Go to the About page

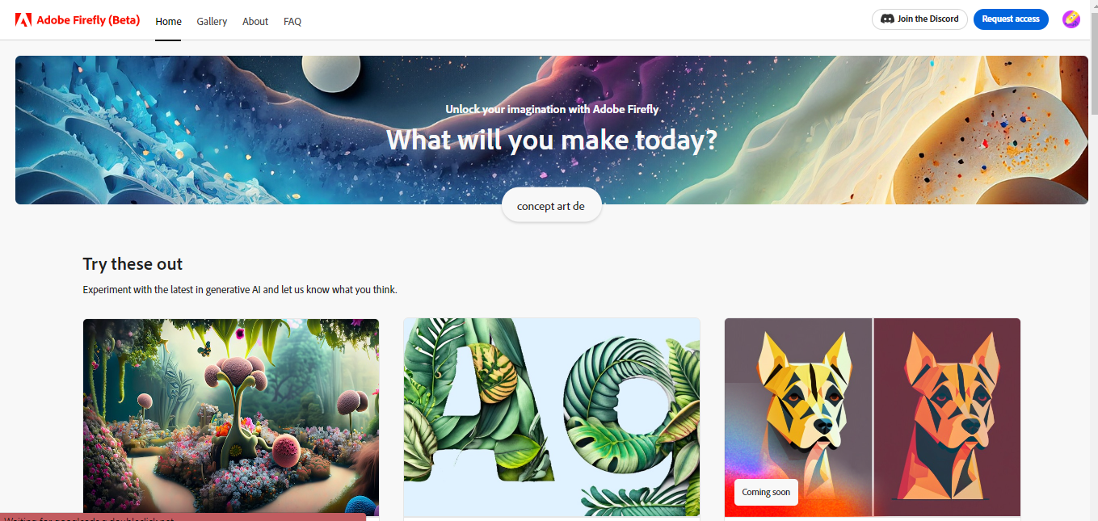(x=255, y=22)
